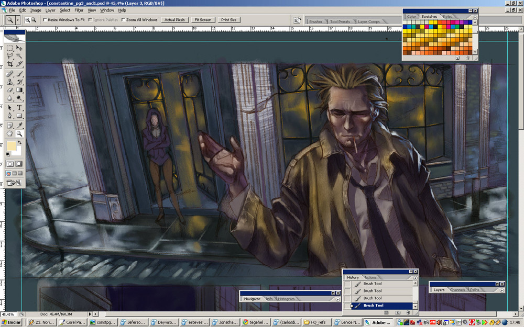This screenshot has height=327, width=524.
Task: Collapse the History panel
Action: (x=411, y=272)
